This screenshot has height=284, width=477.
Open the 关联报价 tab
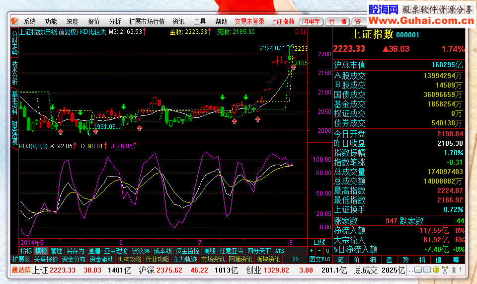(46, 259)
